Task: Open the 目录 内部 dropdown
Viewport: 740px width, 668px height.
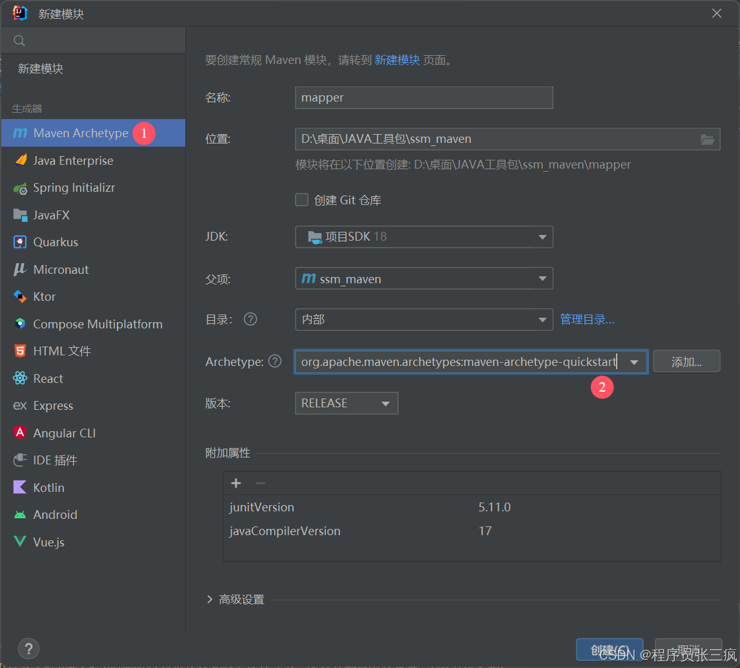Action: click(x=424, y=320)
